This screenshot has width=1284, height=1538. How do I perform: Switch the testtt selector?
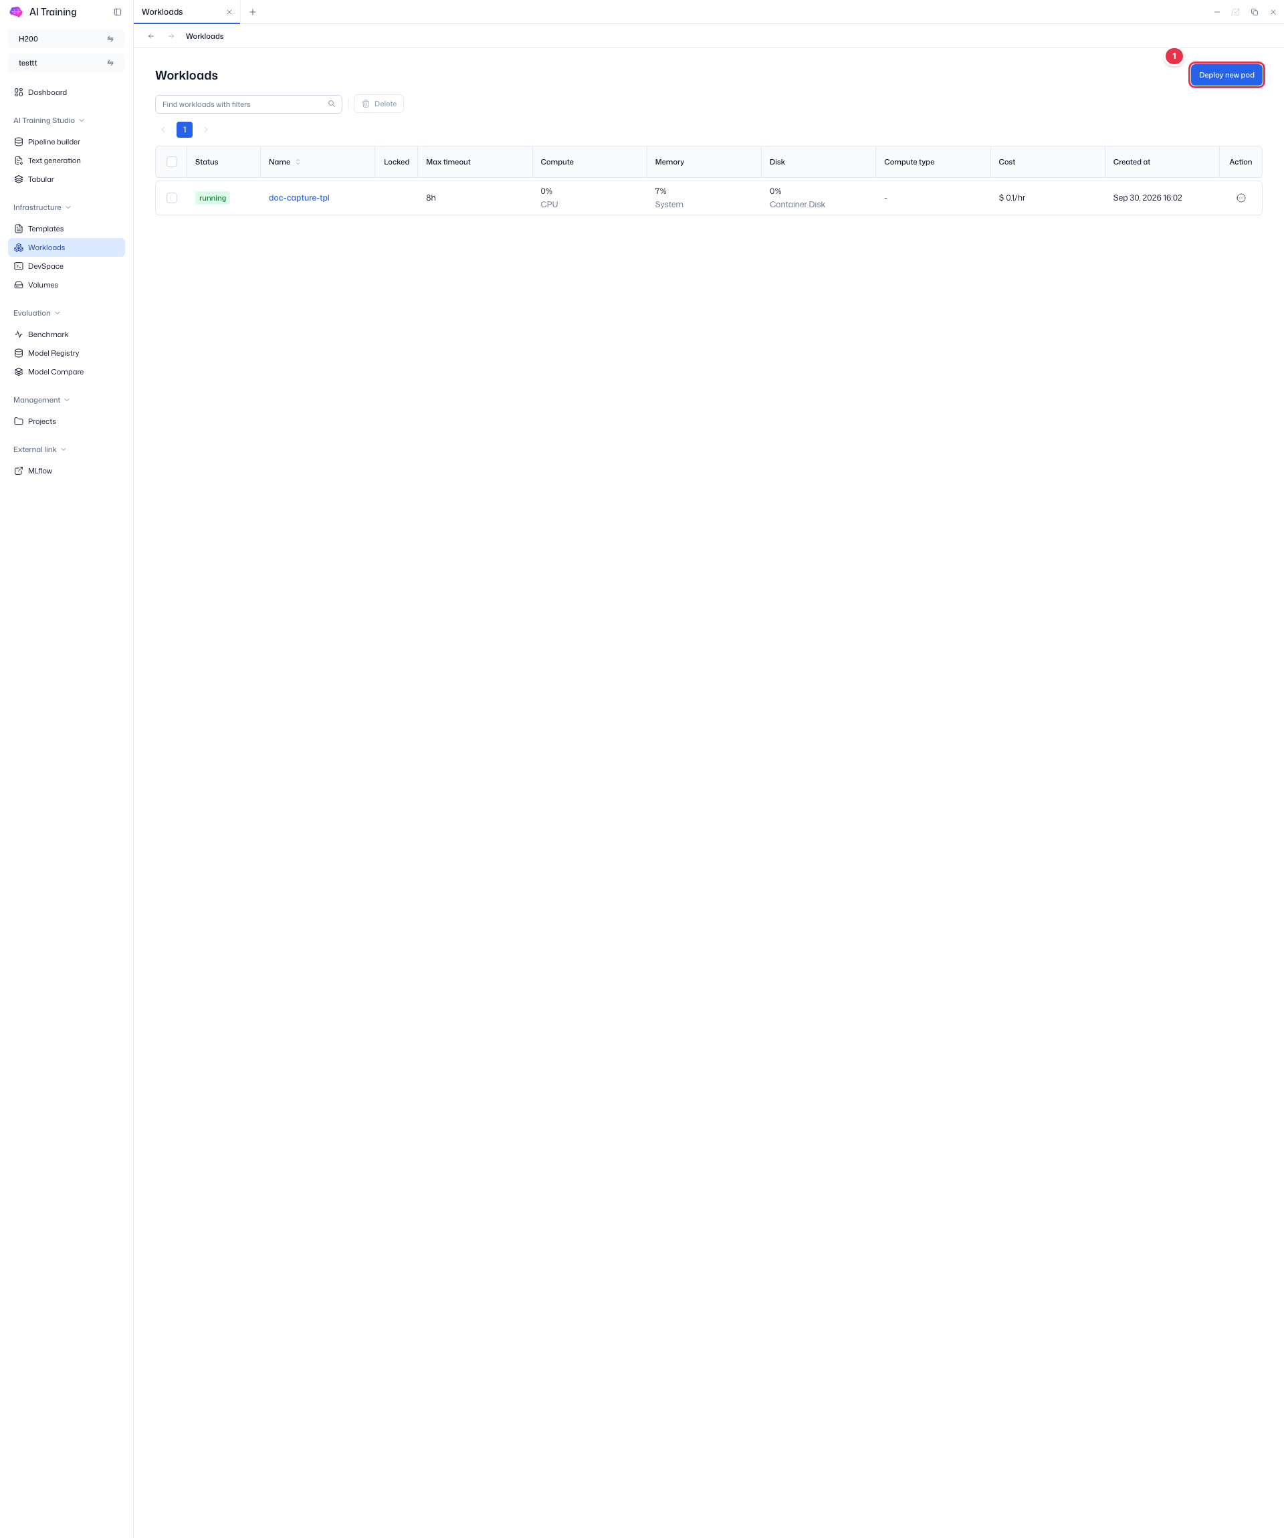[x=67, y=63]
